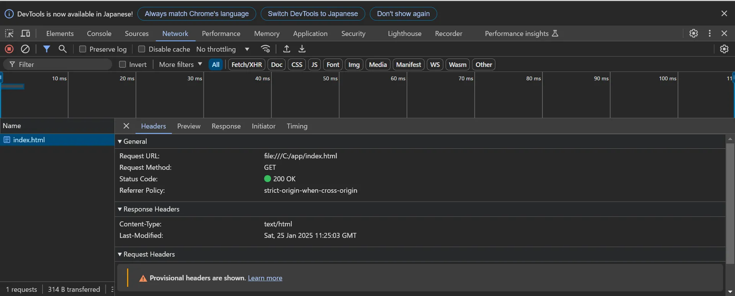Open DevTools main settings gear
Image resolution: width=735 pixels, height=296 pixels.
694,33
